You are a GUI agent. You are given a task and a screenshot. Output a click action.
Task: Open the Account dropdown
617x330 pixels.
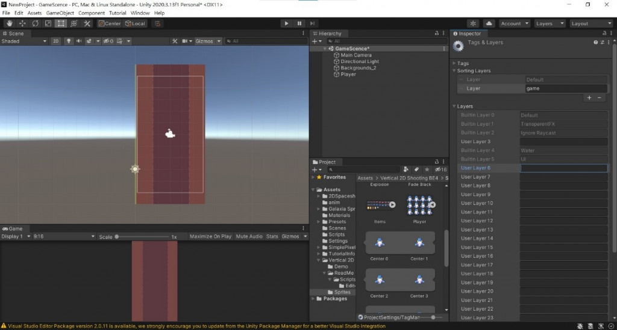[515, 23]
